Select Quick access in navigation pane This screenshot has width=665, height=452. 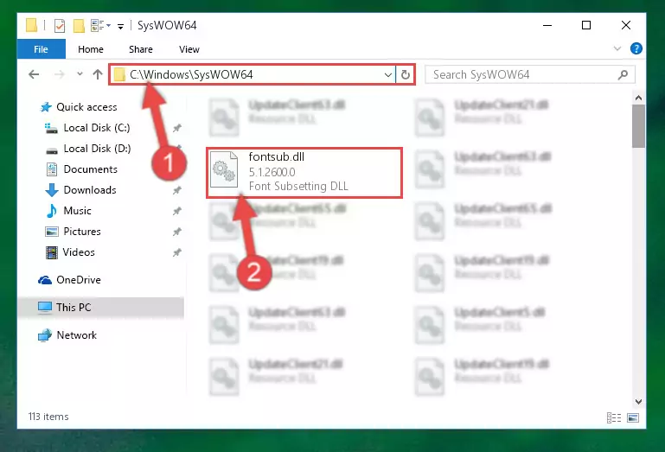[x=86, y=107]
